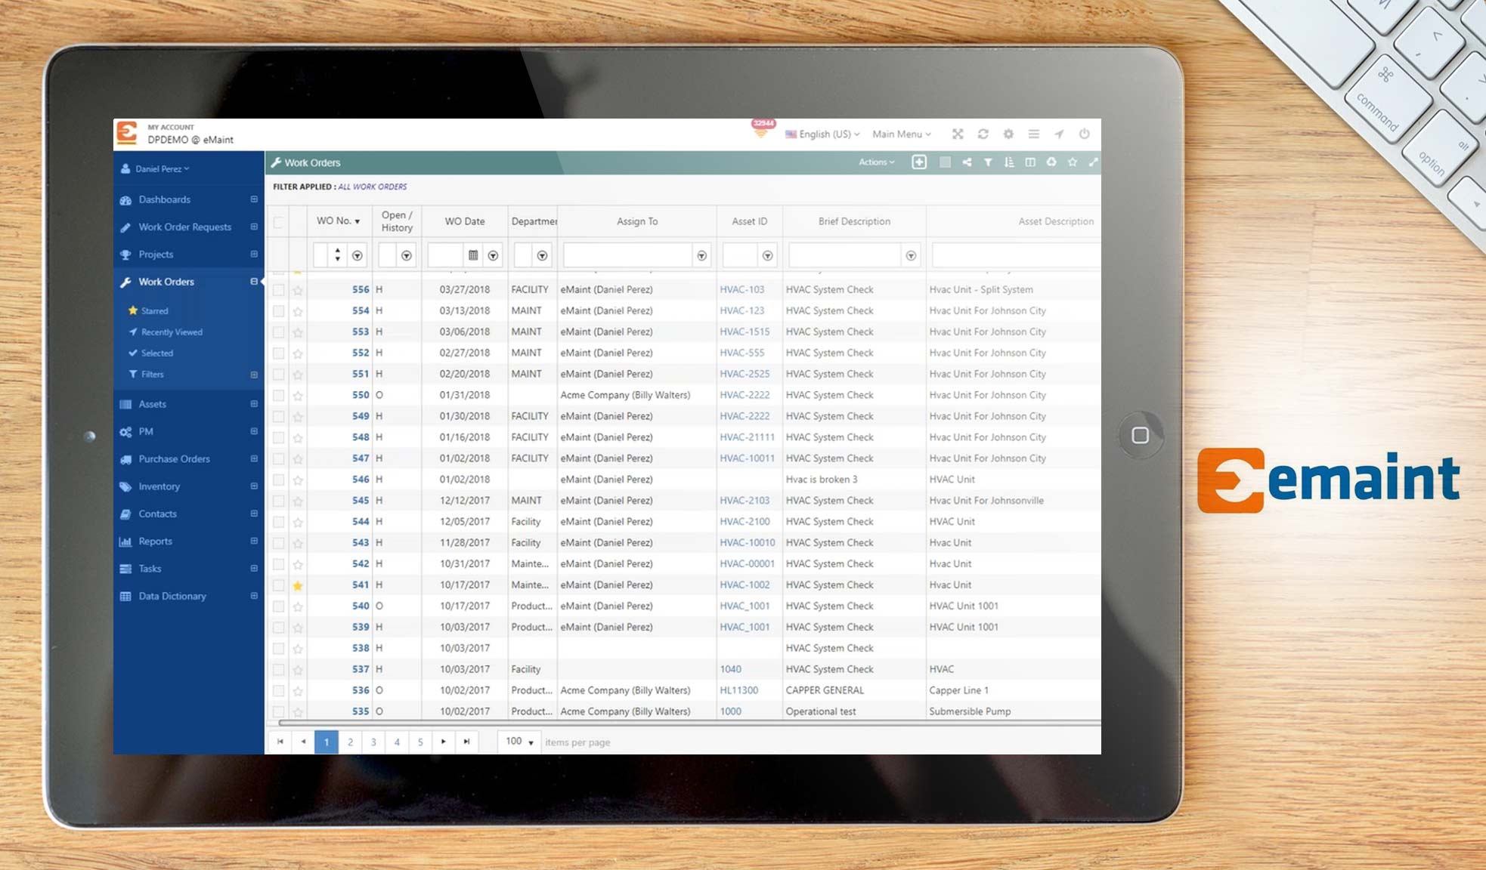Click the refresh icon in the top bar
This screenshot has width=1486, height=870.
click(x=983, y=134)
